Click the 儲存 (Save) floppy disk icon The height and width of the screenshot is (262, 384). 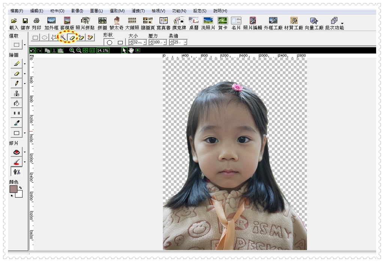point(25,21)
